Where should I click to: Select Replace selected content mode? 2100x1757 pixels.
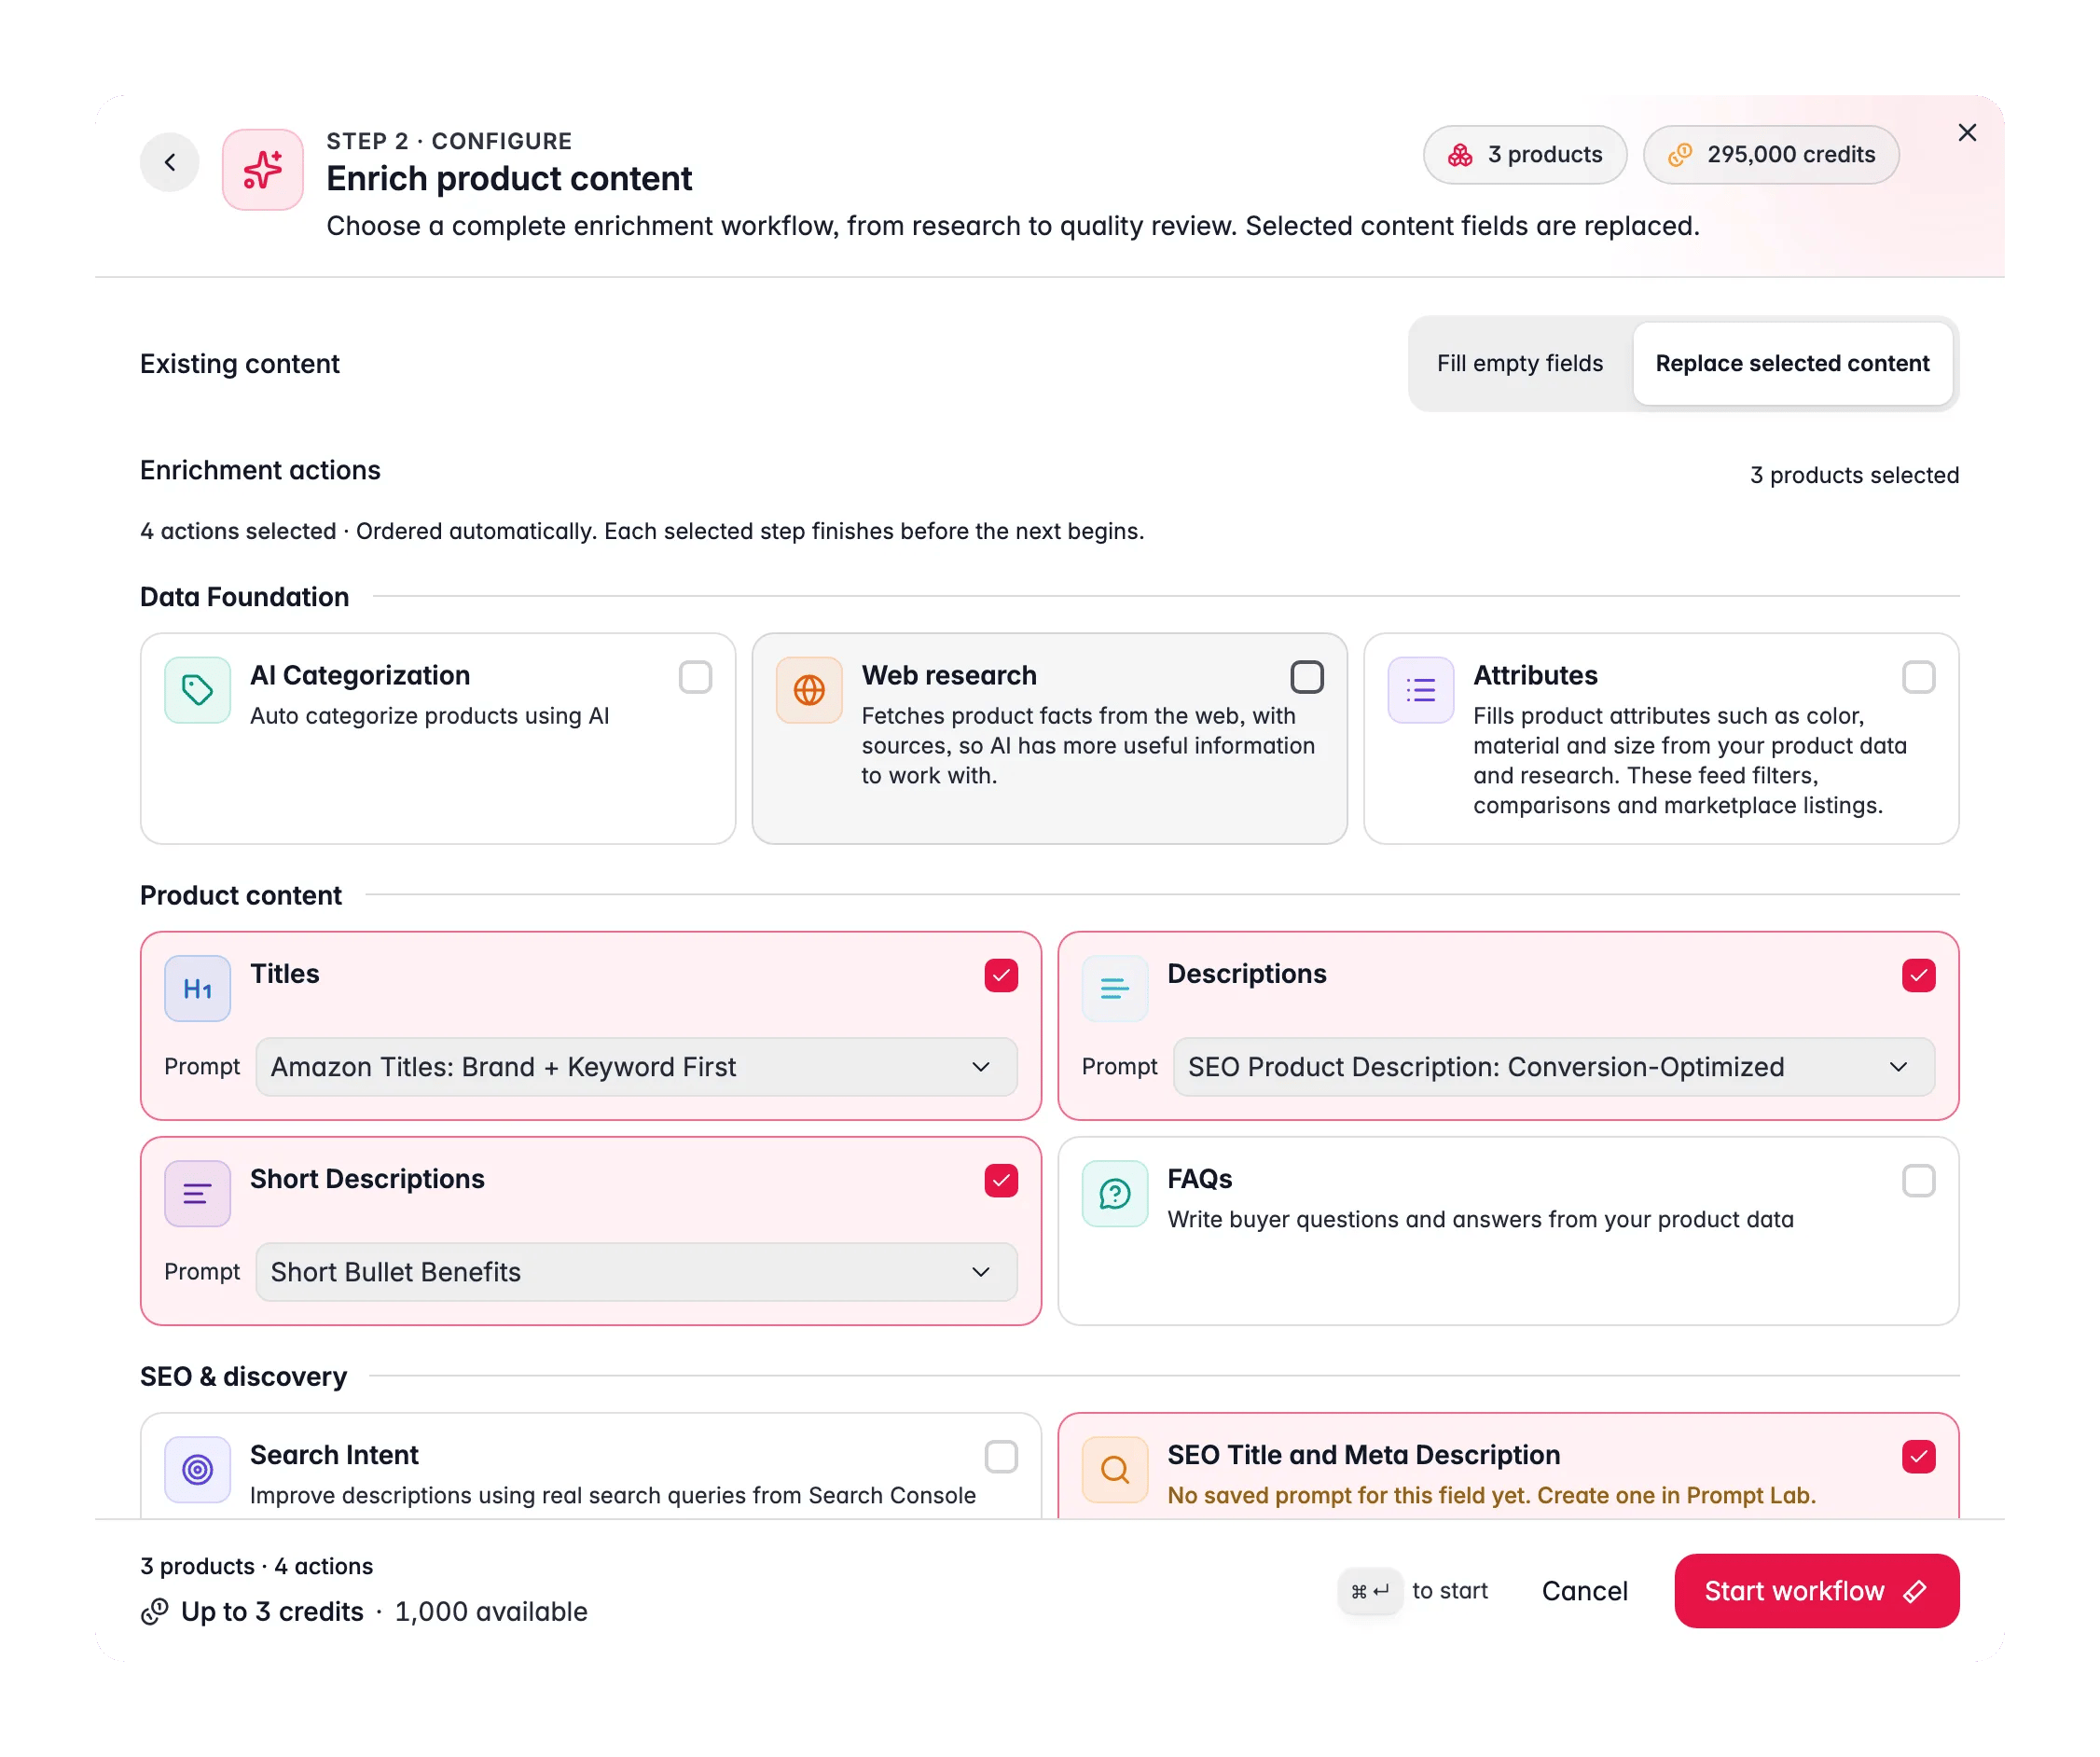coord(1793,364)
